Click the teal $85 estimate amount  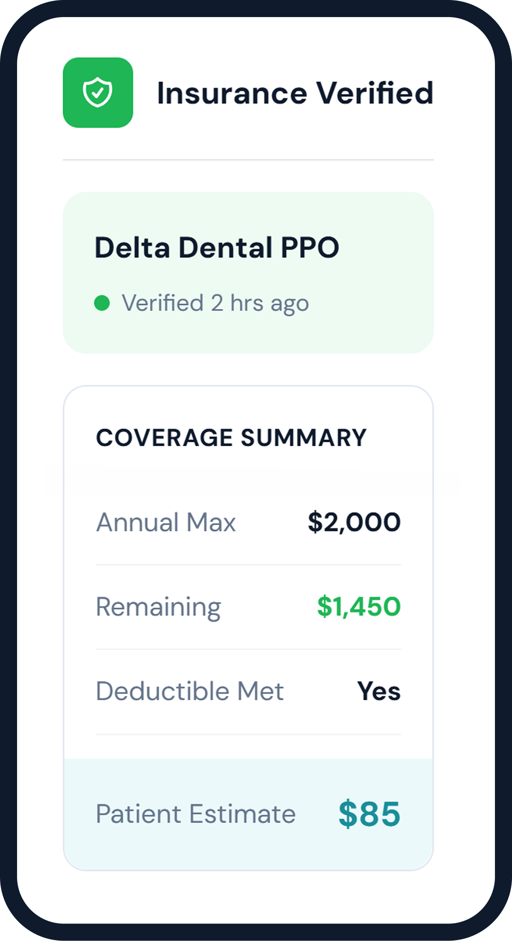pos(369,814)
